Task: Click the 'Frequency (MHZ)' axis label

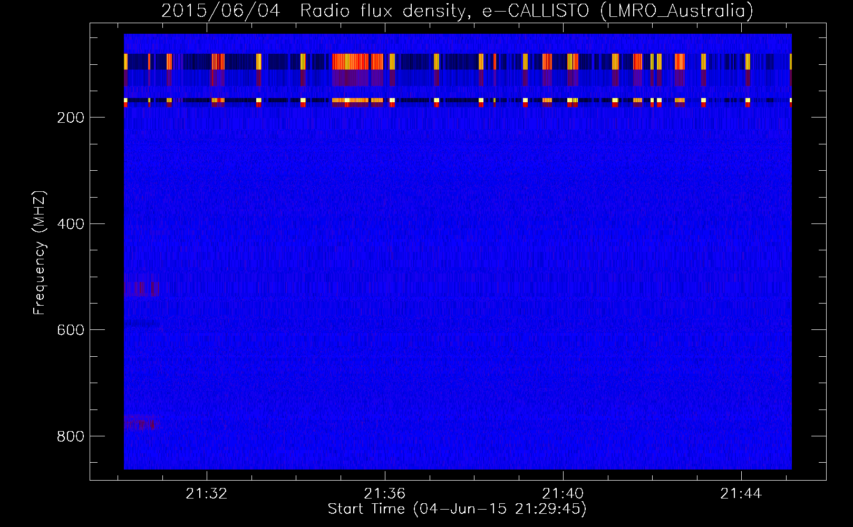Action: tap(40, 252)
